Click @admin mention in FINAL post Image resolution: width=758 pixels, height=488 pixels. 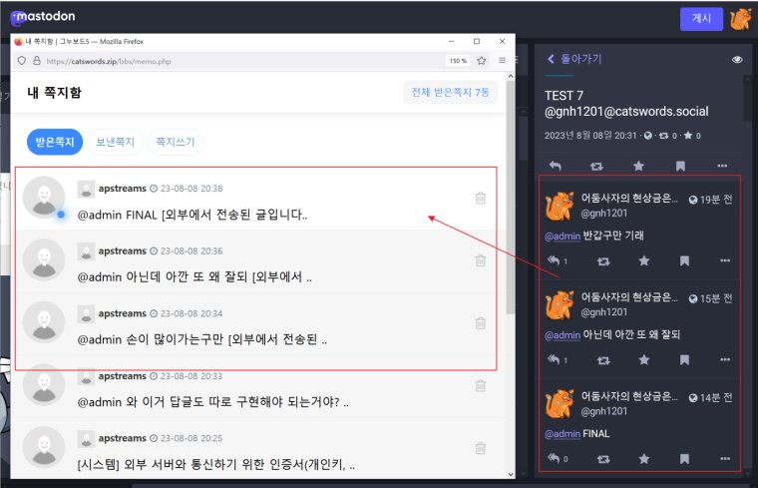tap(563, 434)
